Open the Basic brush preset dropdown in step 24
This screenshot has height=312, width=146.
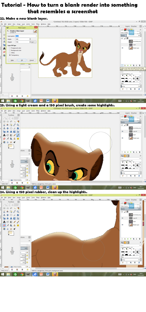131,257
